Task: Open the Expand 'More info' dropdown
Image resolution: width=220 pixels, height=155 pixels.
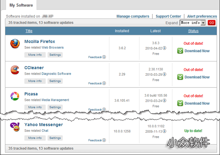Action: click(192, 23)
